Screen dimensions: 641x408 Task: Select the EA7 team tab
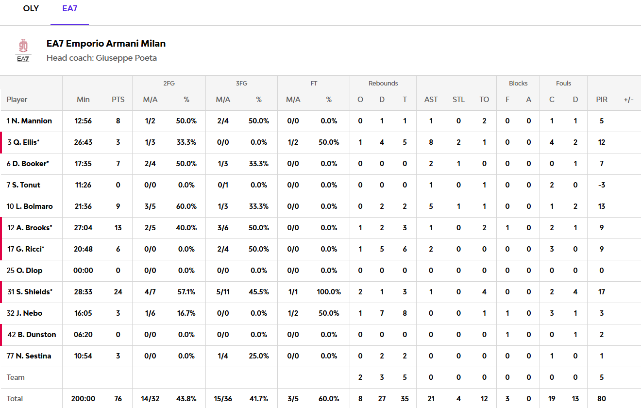(69, 9)
